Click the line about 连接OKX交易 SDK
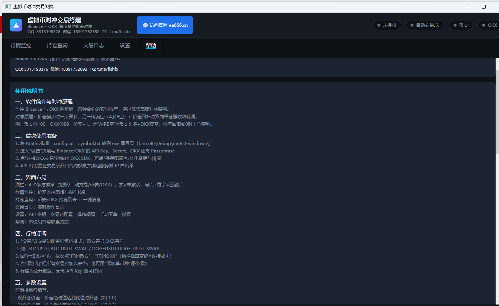The width and height of the screenshot is (499, 306). [88, 158]
